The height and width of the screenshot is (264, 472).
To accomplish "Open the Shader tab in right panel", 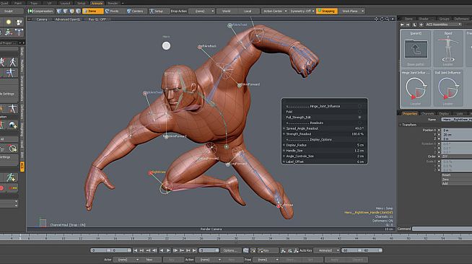I will point(424,19).
